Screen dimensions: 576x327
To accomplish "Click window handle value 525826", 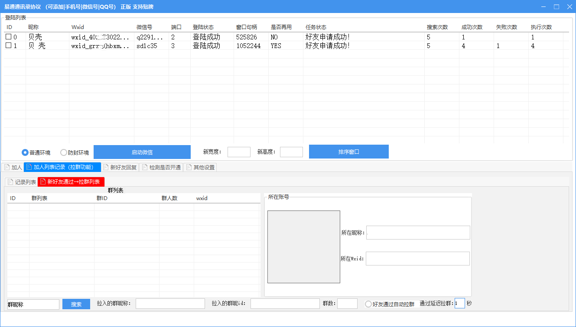I will [247, 37].
